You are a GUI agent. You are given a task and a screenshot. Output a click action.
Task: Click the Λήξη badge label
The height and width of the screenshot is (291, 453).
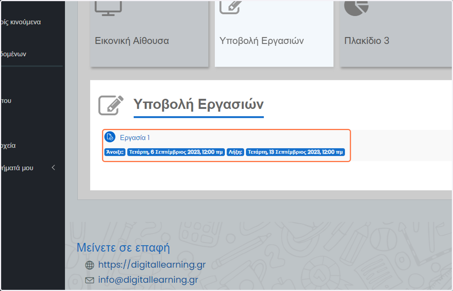tap(236, 152)
